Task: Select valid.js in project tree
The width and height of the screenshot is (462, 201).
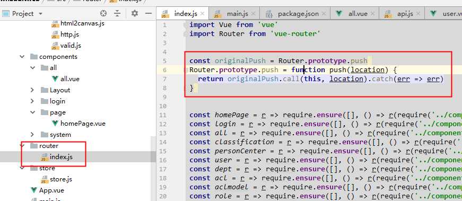Action: 71,46
